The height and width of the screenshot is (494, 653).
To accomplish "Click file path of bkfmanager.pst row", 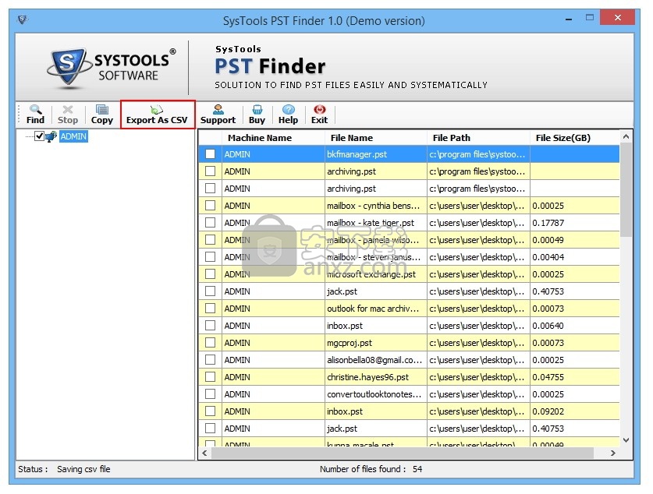I will pyautogui.click(x=477, y=154).
